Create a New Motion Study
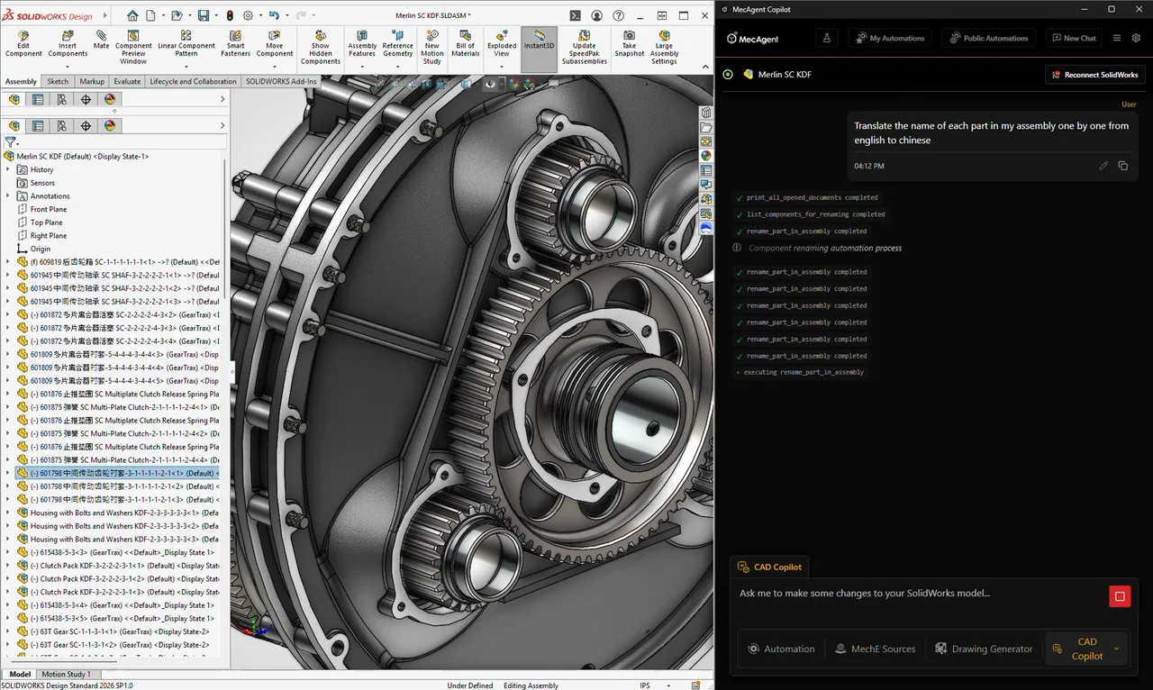Screen dimensions: 1153x690 [x=432, y=47]
